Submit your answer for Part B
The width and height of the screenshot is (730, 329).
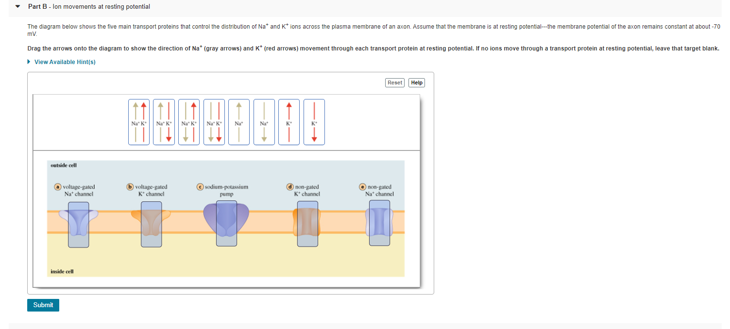tap(43, 305)
